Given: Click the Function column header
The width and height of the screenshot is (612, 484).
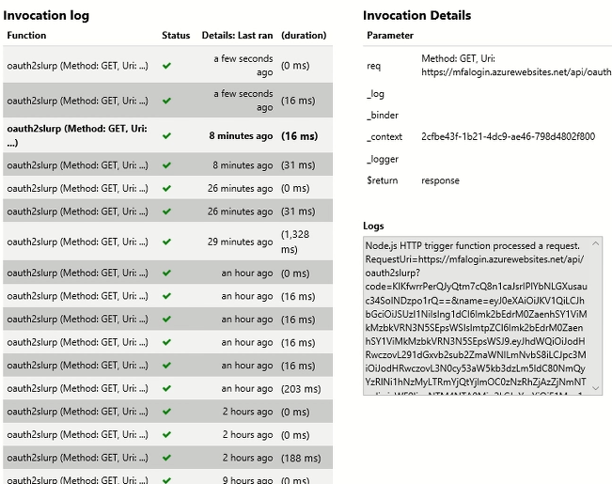Looking at the screenshot, I should (26, 36).
